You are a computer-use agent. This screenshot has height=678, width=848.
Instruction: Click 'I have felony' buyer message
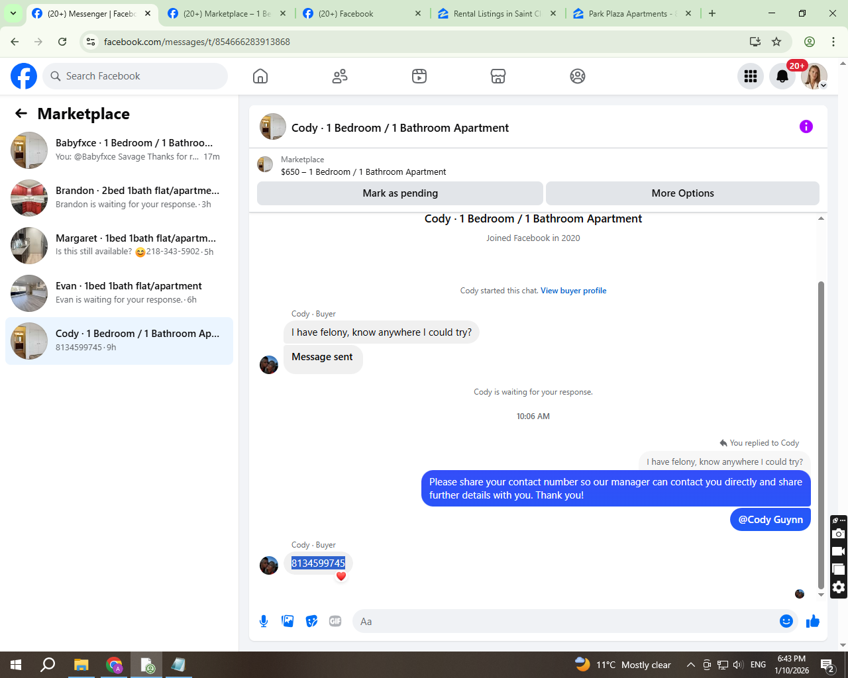pyautogui.click(x=382, y=332)
